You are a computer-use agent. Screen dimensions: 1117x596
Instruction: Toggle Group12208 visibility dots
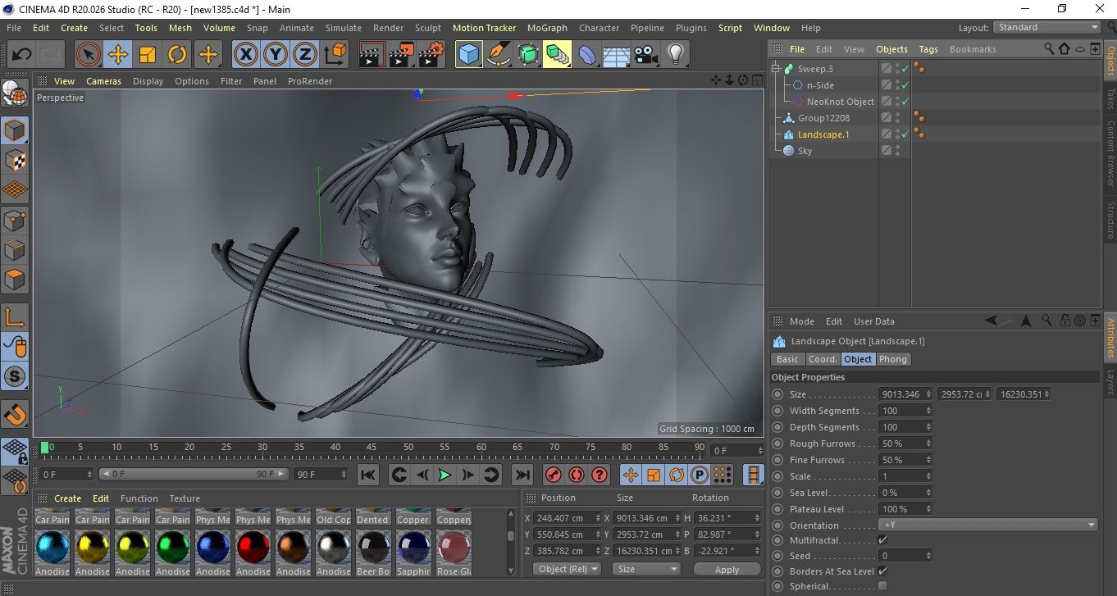898,118
